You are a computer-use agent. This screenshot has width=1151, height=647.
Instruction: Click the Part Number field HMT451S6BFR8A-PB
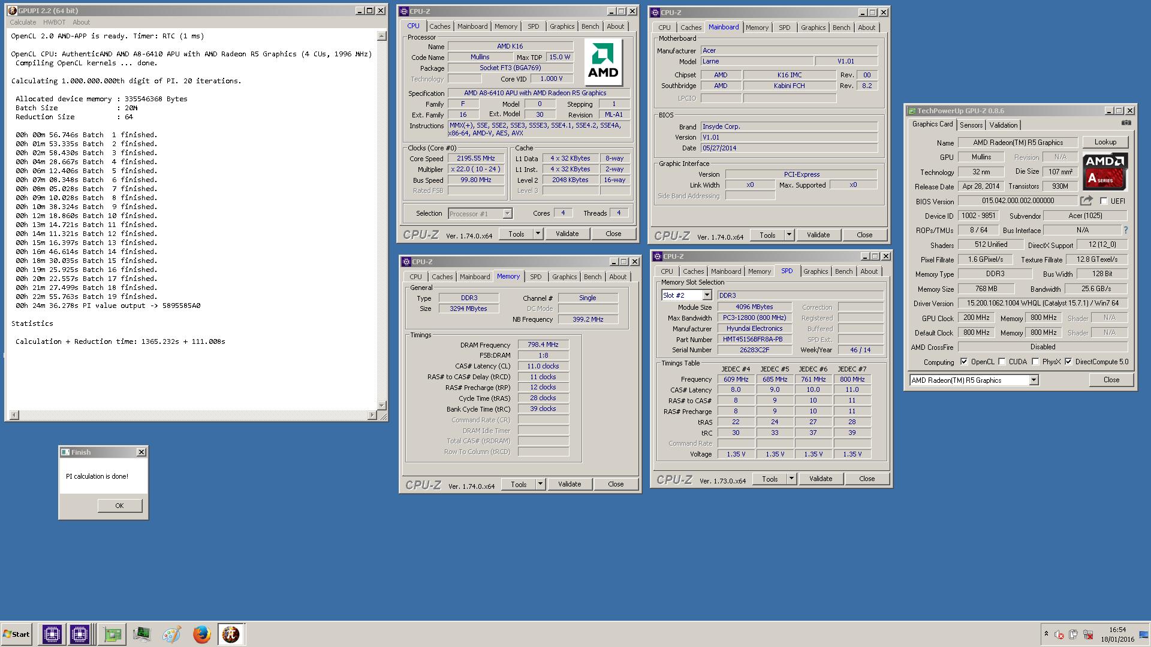(x=754, y=339)
